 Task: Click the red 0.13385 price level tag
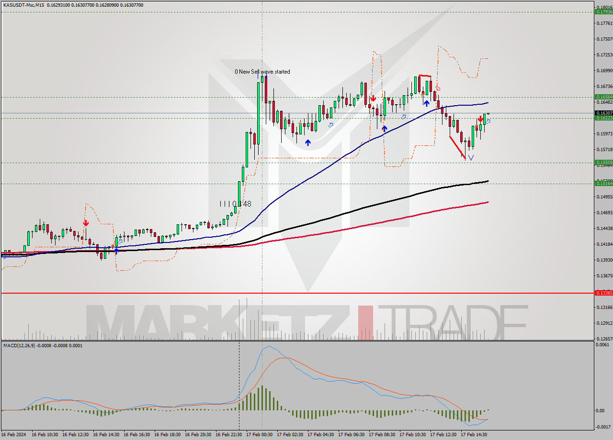tap(603, 293)
